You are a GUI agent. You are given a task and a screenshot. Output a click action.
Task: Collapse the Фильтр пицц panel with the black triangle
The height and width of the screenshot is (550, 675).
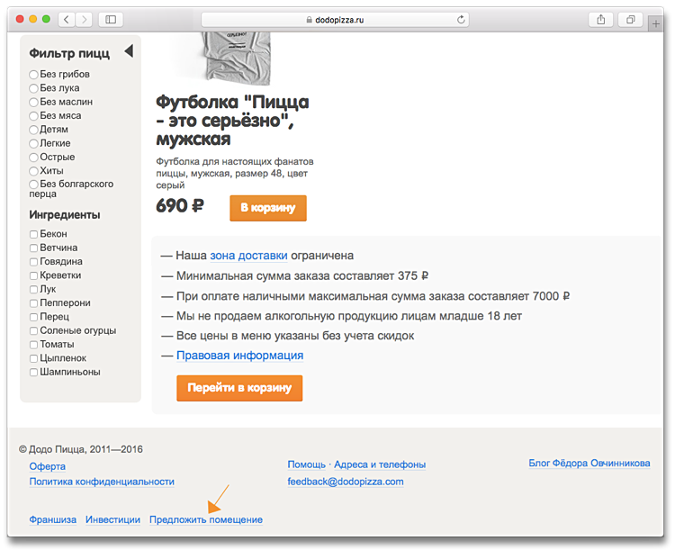129,51
